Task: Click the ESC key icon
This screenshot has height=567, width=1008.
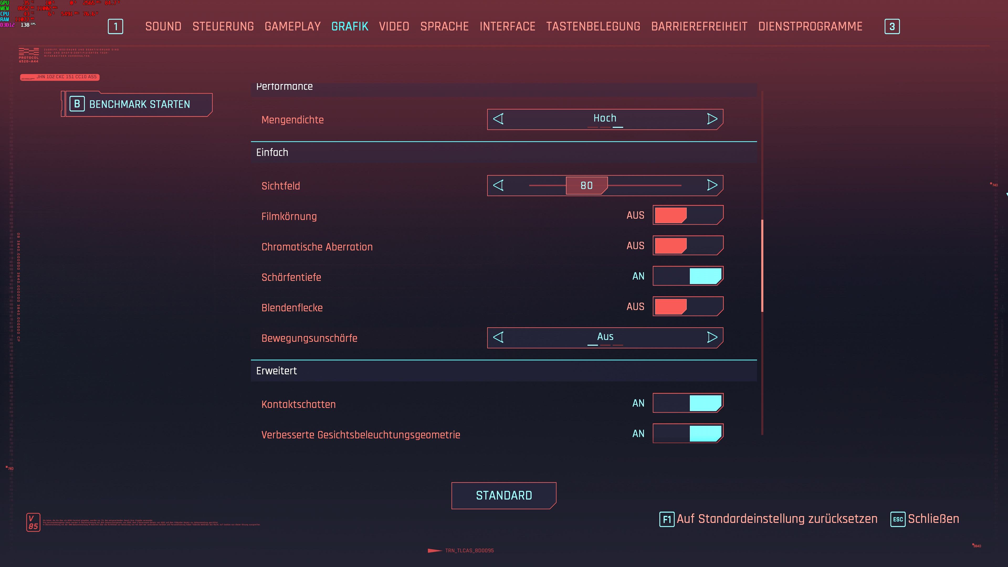Action: 898,519
